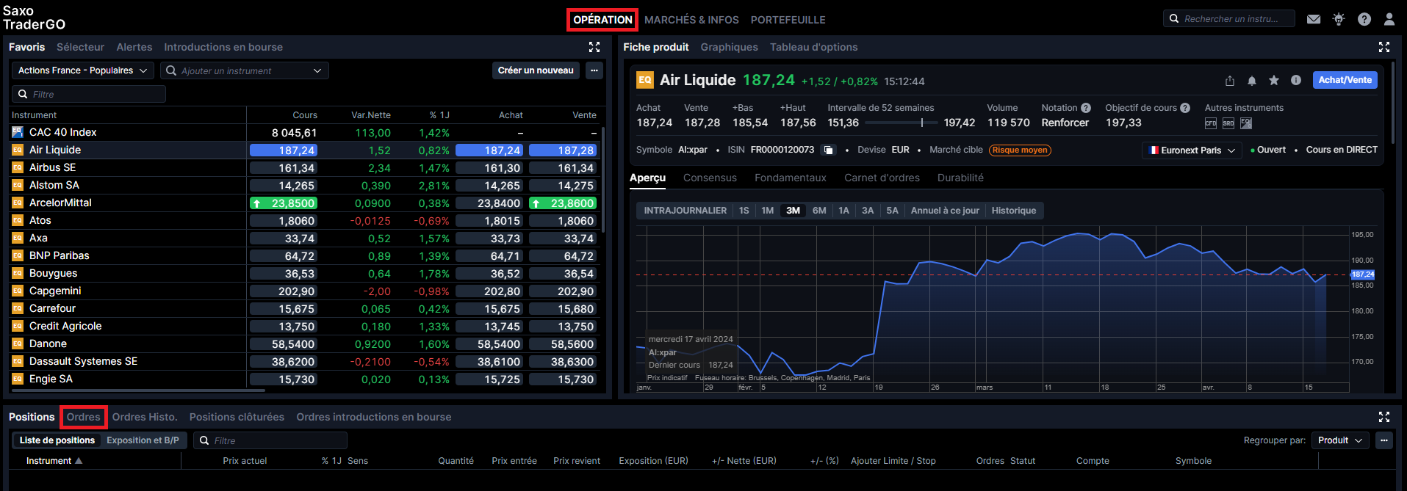Screen dimensions: 1407x491
Task: Open the OPÉRATION main tab
Action: tap(602, 20)
